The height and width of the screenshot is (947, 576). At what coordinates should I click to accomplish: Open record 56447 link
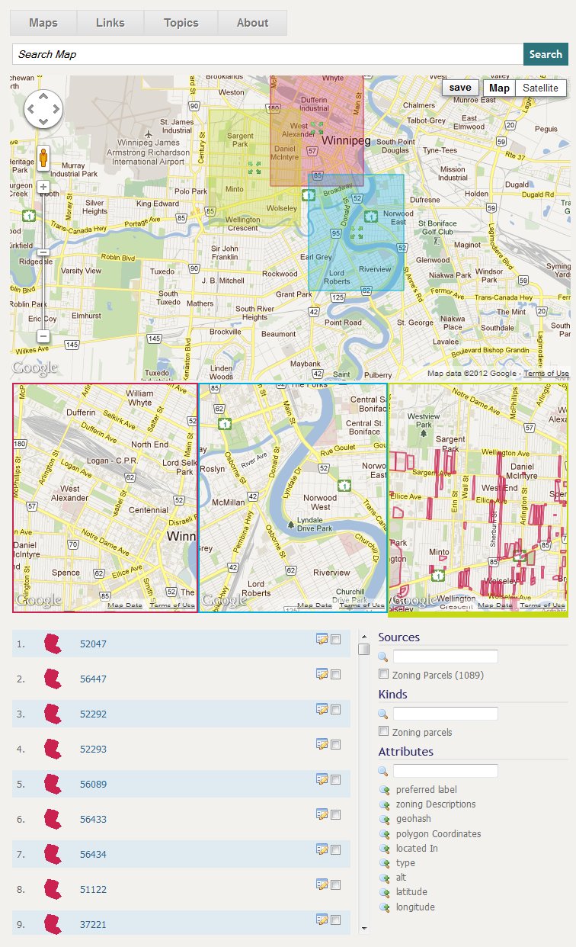pos(93,679)
